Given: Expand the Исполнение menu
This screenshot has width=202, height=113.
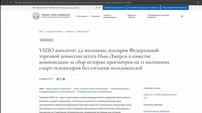Looking at the screenshot, I should 83,16.
